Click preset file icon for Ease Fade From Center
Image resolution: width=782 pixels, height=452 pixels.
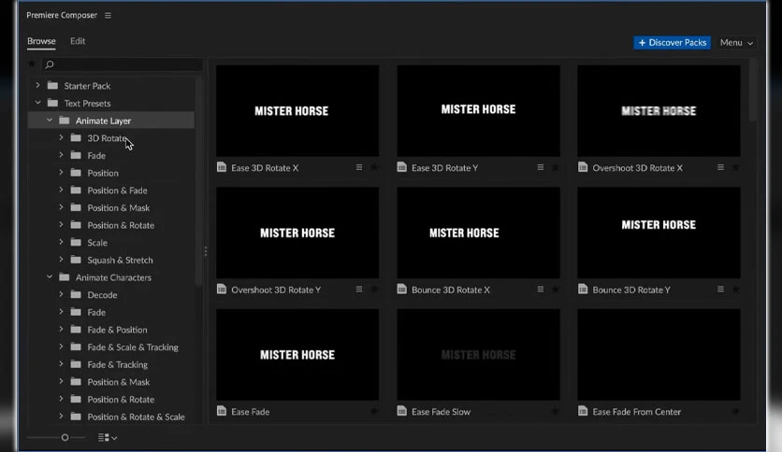point(583,411)
